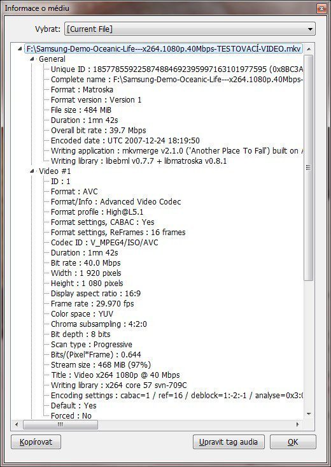Screen dimensions: 331x467
Task: Click the horizontal scrollbar left arrow
Action: (x=17, y=424)
